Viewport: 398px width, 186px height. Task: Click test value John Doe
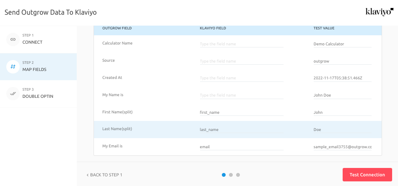pyautogui.click(x=343, y=95)
